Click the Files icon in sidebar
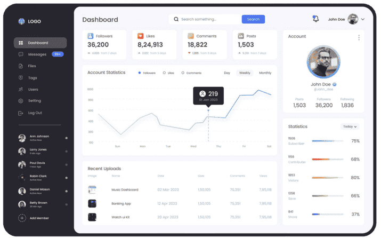Screen dimensions: 381x238 tap(21, 66)
